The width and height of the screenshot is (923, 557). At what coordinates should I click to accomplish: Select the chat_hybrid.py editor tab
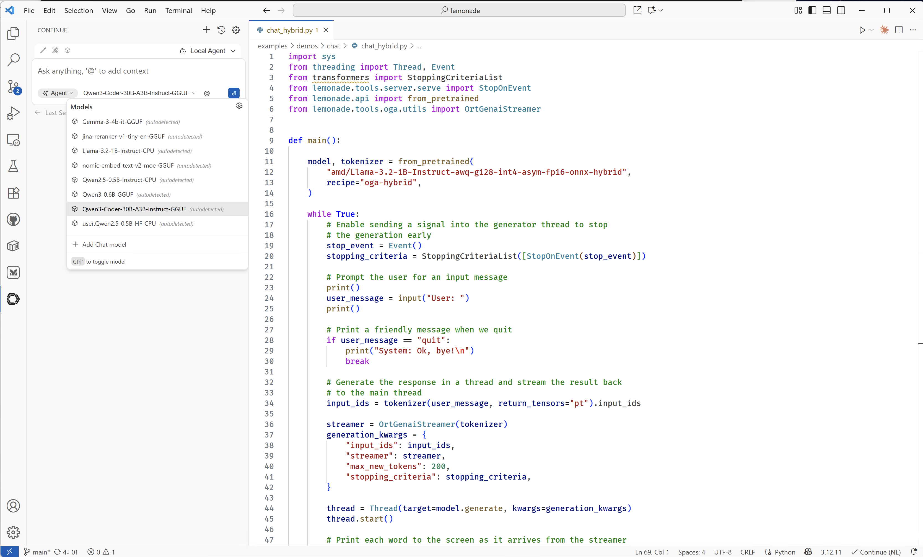[289, 30]
